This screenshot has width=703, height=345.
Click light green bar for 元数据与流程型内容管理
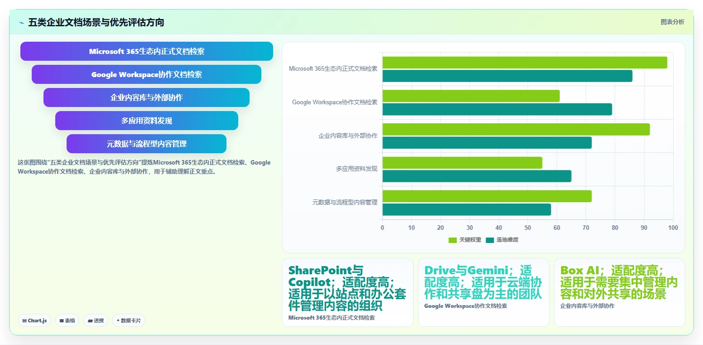[487, 196]
